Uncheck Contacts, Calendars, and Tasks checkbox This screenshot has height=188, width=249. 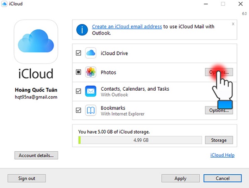78,92
